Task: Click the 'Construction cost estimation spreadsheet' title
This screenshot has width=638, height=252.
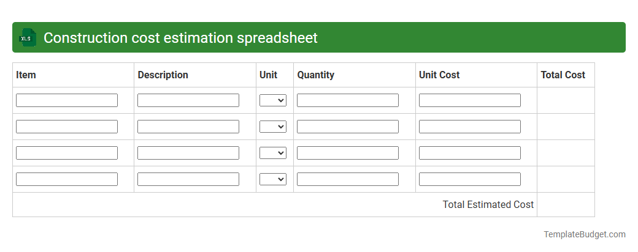Action: pyautogui.click(x=180, y=38)
